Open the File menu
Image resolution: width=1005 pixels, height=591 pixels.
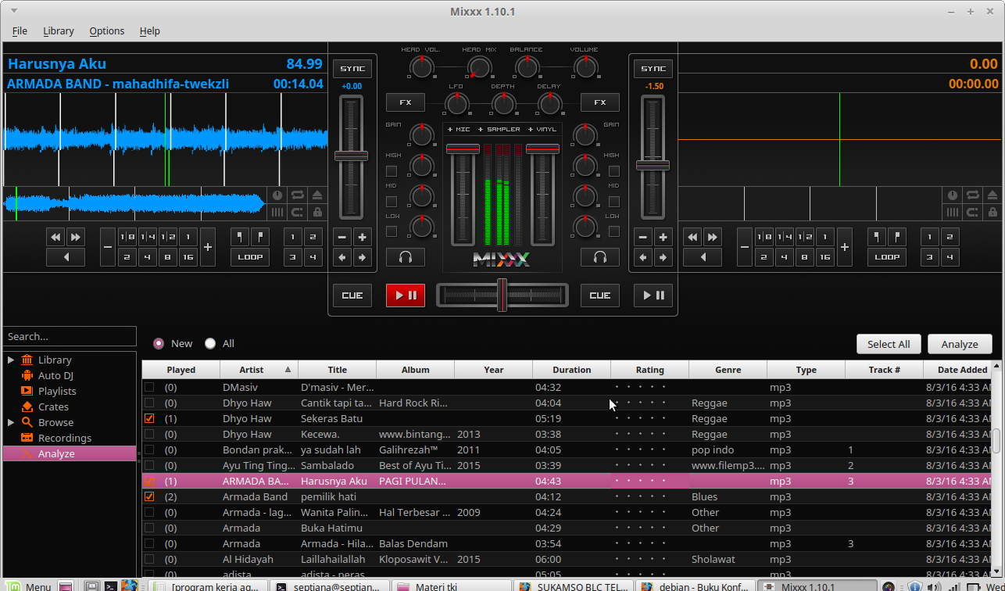(x=20, y=30)
